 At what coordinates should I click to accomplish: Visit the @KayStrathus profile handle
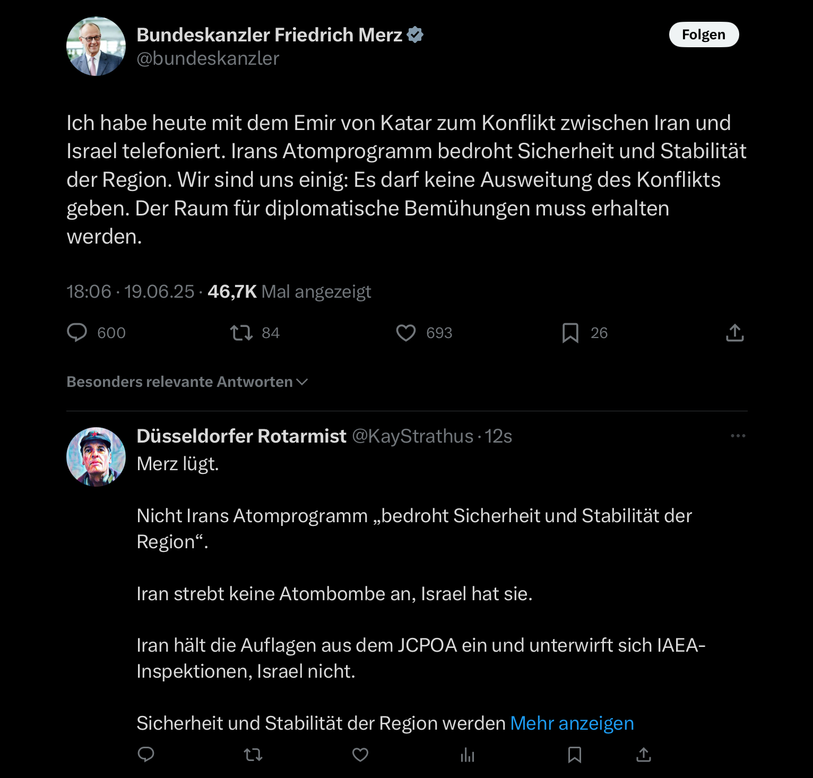pyautogui.click(x=413, y=436)
